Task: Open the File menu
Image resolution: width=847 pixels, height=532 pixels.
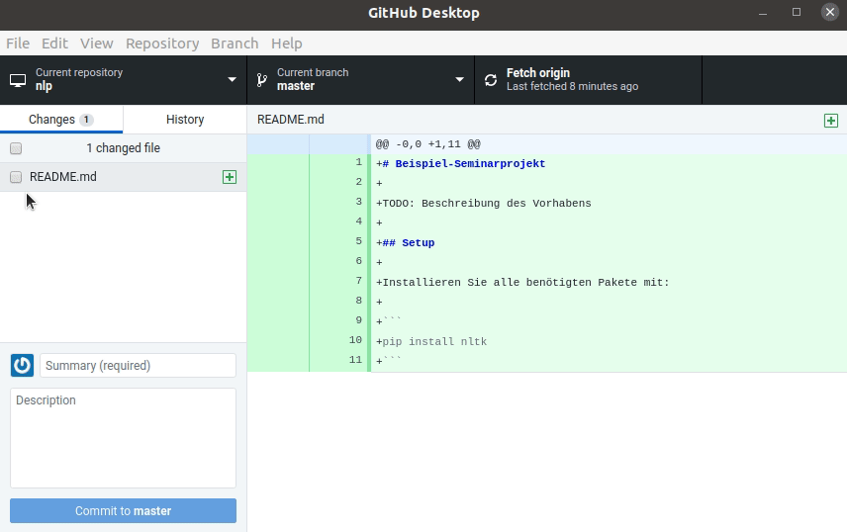Action: pos(18,44)
